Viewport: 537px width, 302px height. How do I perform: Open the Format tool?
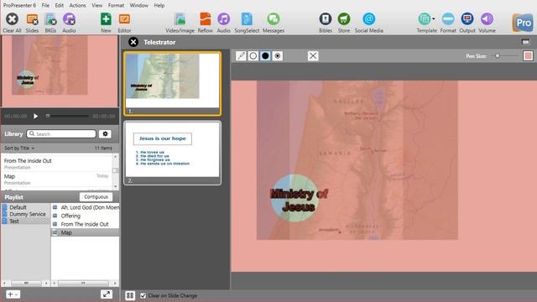coord(448,18)
